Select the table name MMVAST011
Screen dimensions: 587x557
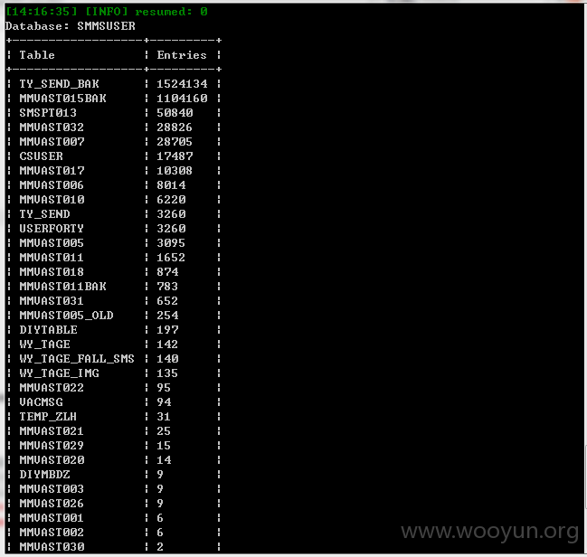(52, 258)
